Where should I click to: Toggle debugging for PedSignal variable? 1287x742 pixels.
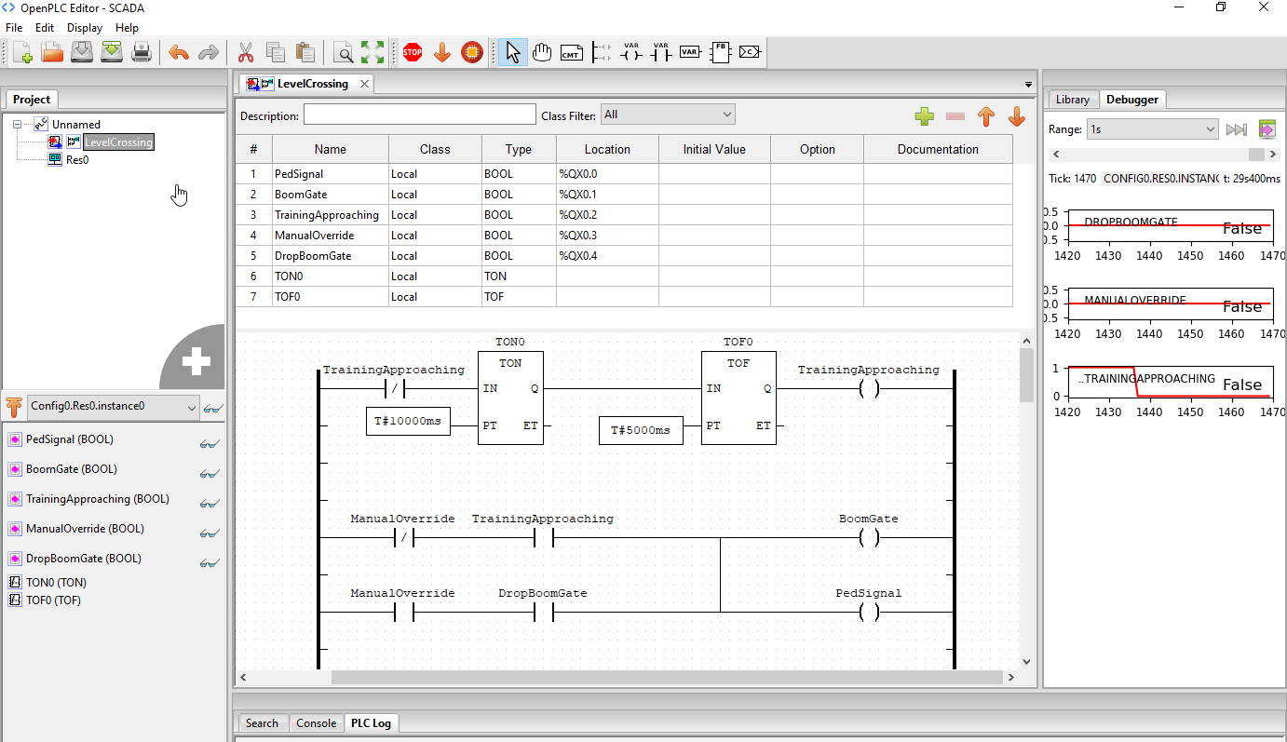pos(210,443)
